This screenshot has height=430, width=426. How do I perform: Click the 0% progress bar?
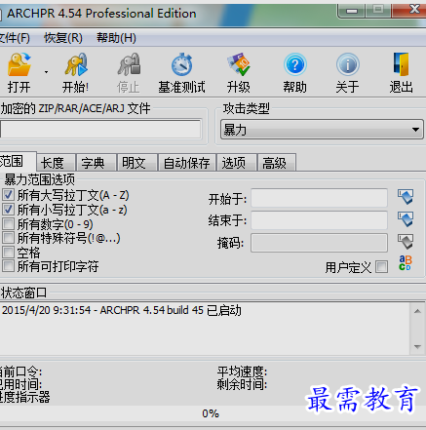tap(213, 413)
